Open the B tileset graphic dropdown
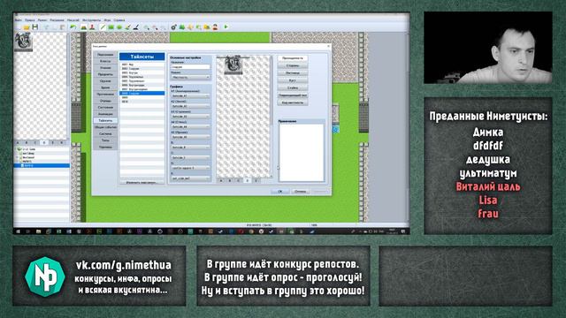The height and width of the screenshot is (318, 566). 190,148
